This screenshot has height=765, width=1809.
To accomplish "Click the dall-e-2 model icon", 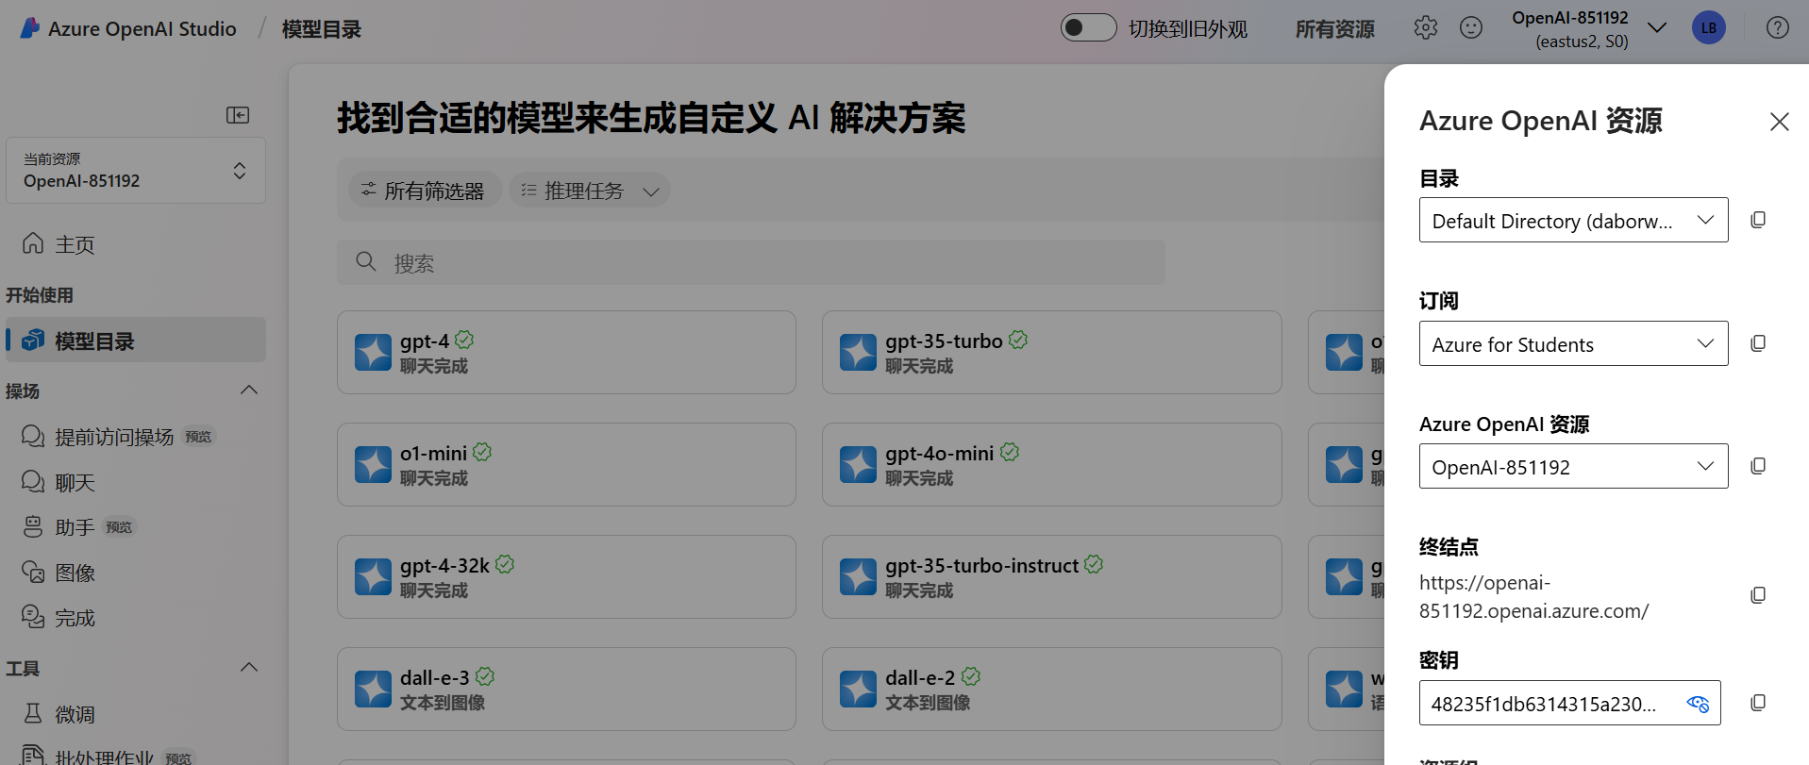I will click(x=858, y=690).
